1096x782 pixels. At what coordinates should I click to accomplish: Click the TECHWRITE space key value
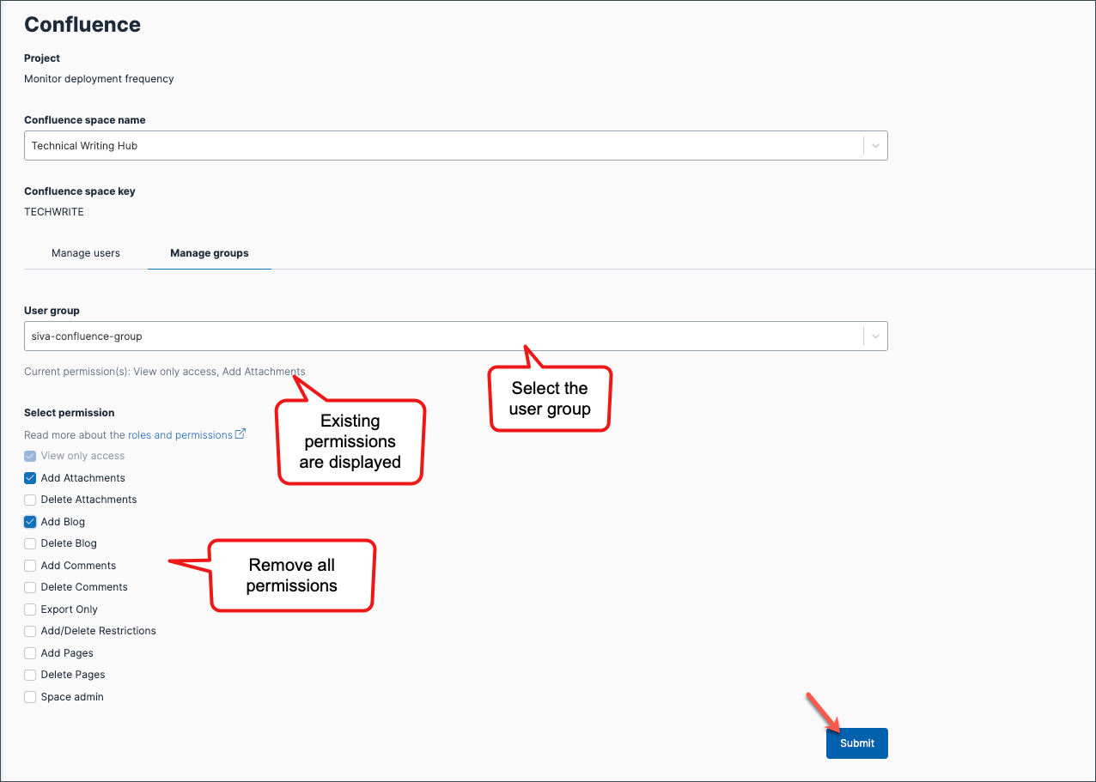coord(54,212)
